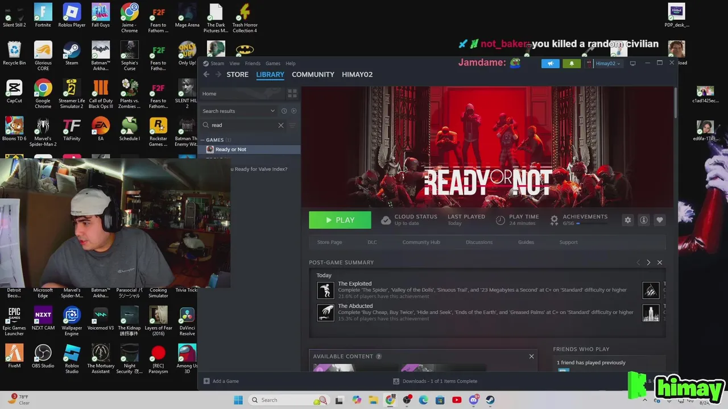Go back with Steam navigation arrow
Image resolution: width=728 pixels, height=409 pixels.
click(x=206, y=74)
